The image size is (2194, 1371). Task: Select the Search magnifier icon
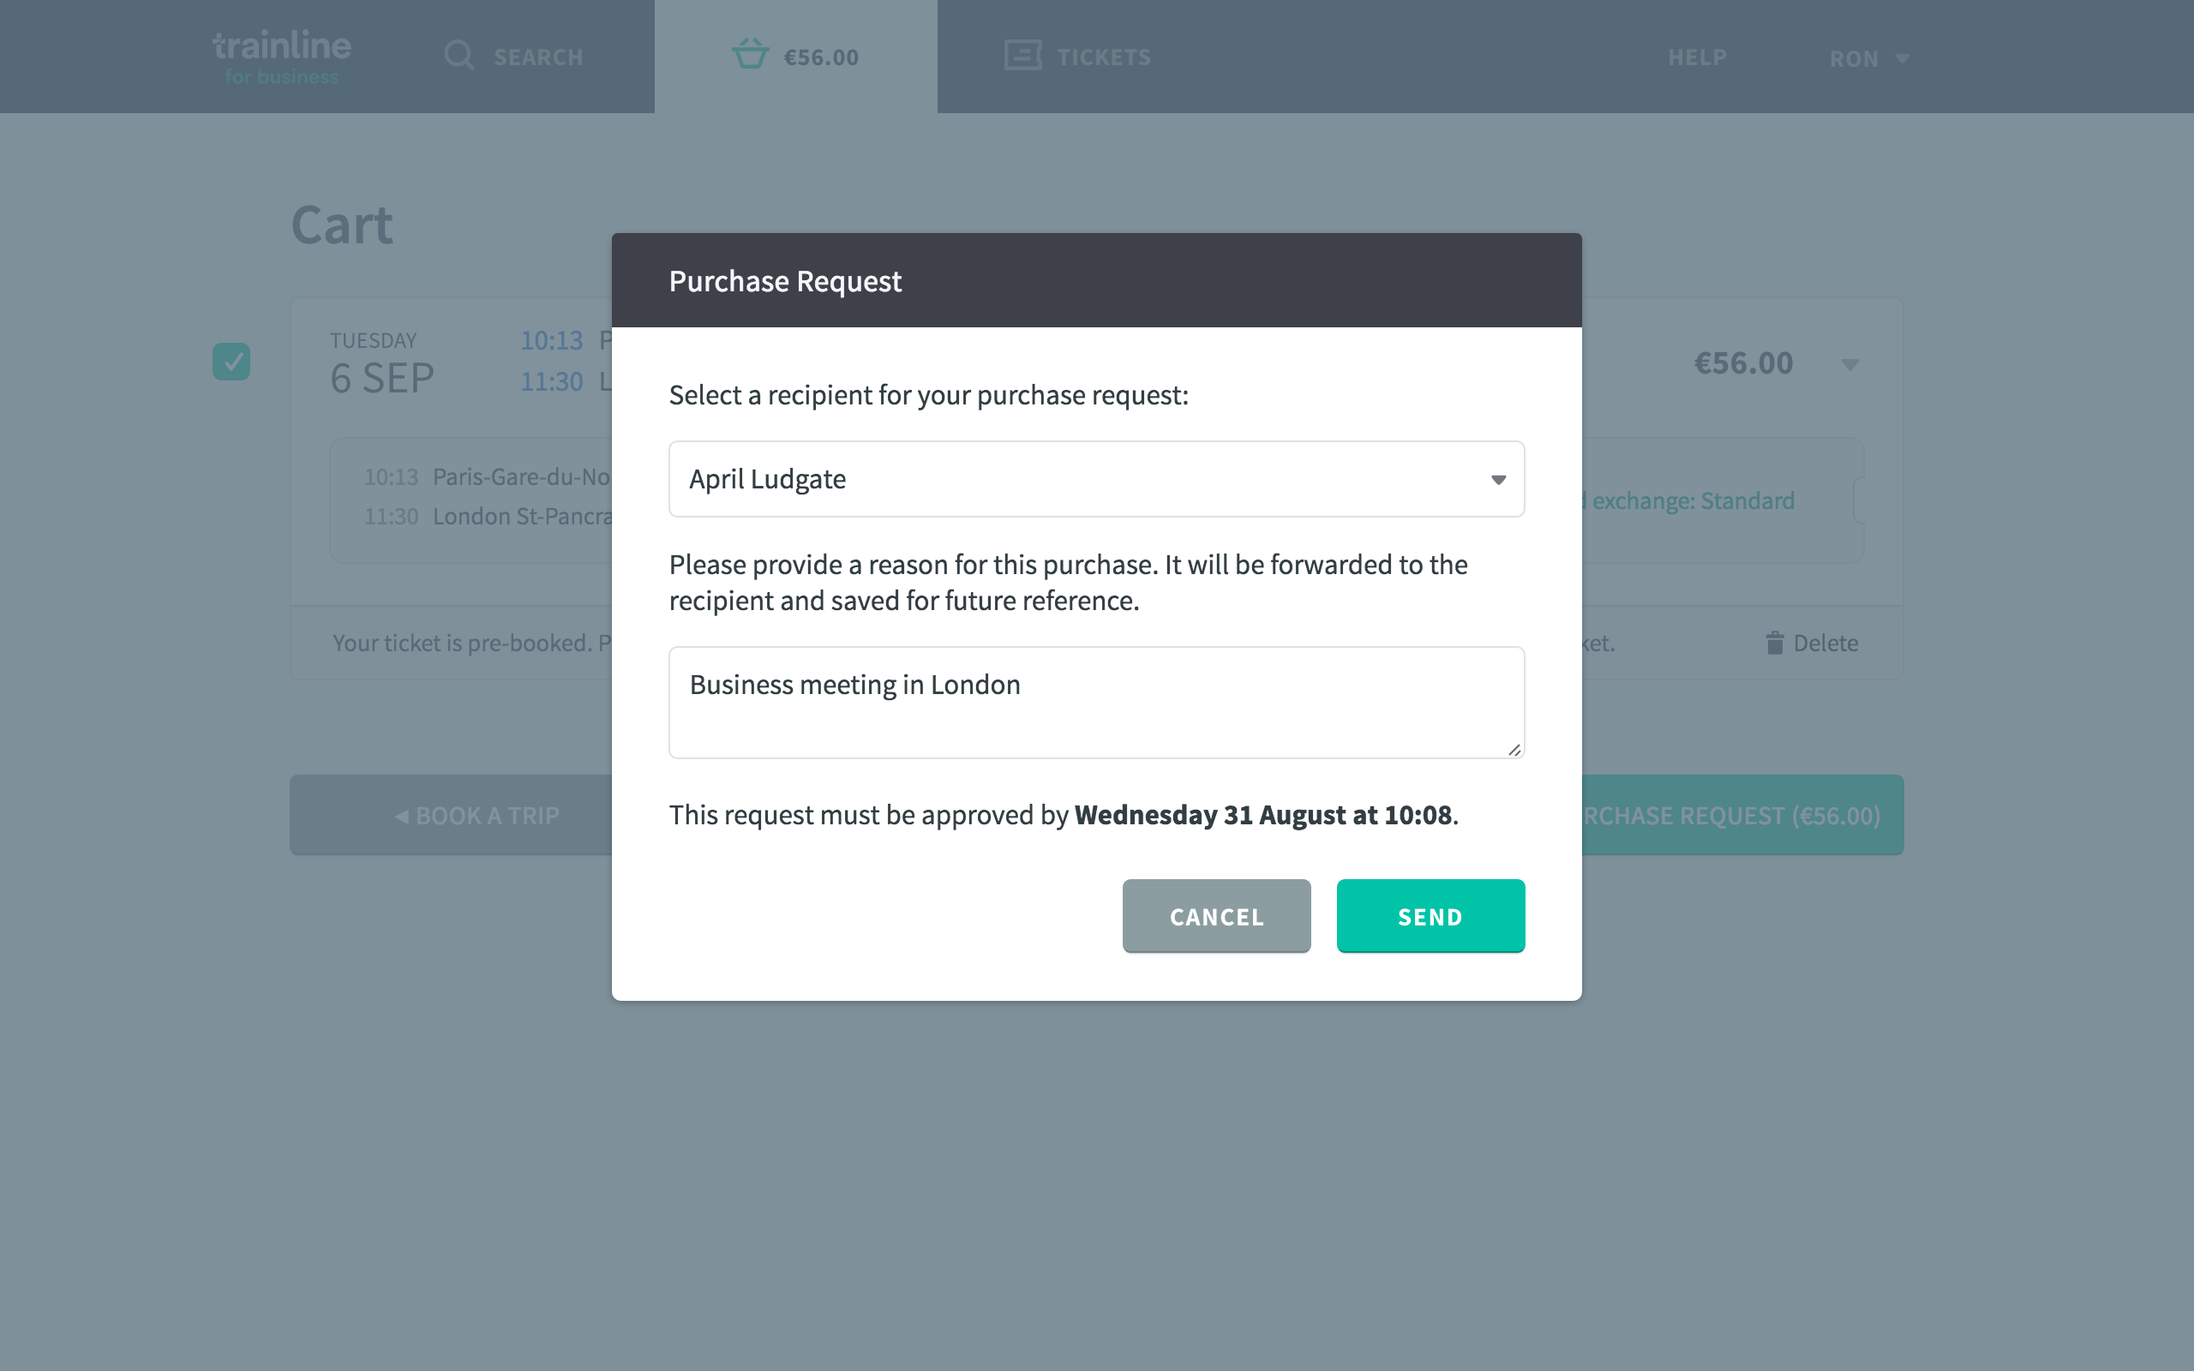coord(459,56)
